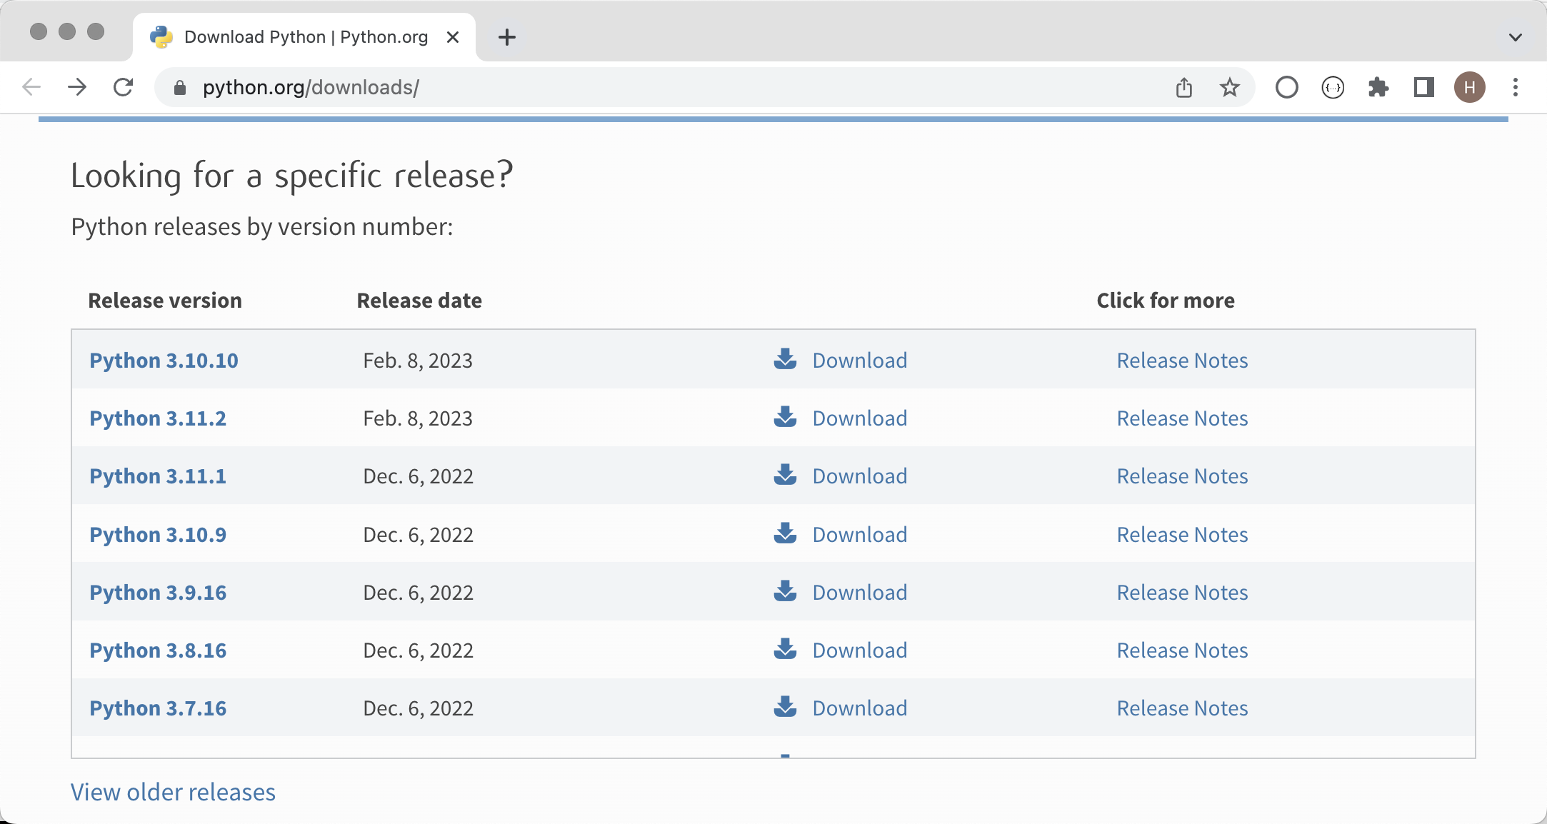
Task: Open Chrome's three-dot menu
Action: (x=1516, y=87)
